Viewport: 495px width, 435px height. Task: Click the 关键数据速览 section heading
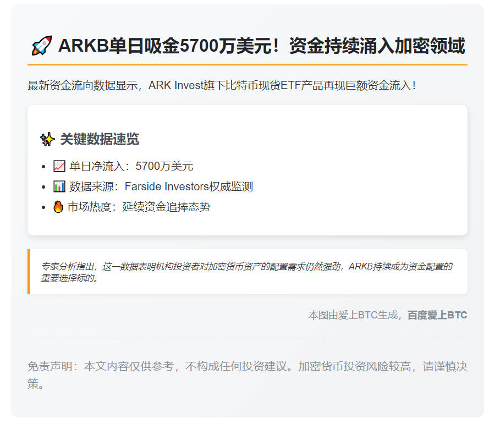100,139
